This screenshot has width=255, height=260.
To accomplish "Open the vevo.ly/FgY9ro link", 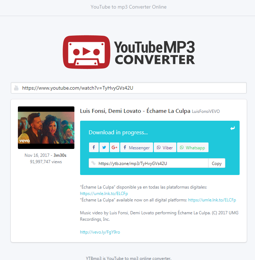I will pyautogui.click(x=100, y=232).
